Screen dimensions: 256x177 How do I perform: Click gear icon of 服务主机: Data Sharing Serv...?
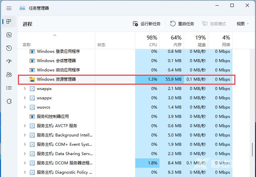tap(32, 154)
